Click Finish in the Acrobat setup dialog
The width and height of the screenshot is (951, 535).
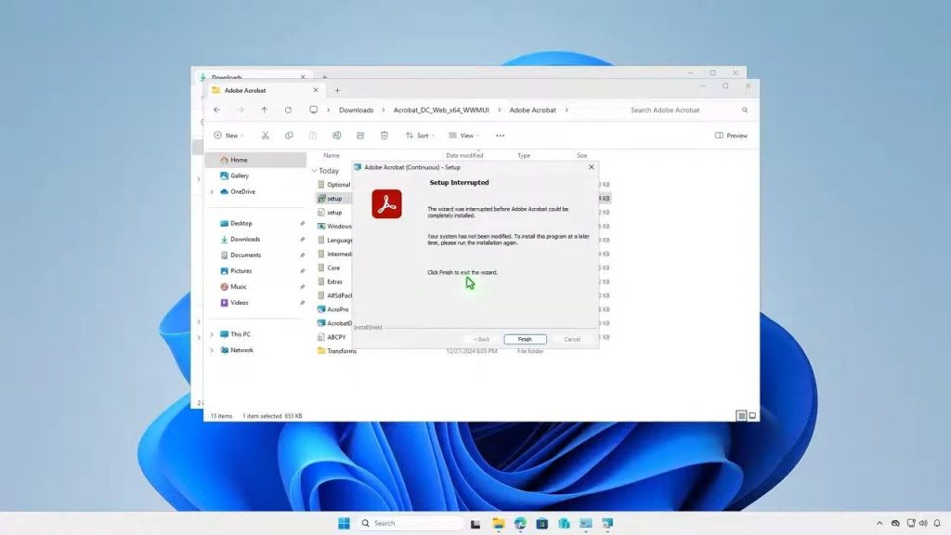525,339
